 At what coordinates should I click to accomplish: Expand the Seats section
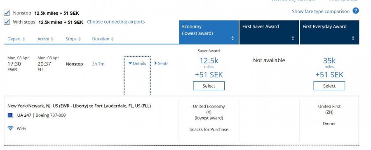161,63
